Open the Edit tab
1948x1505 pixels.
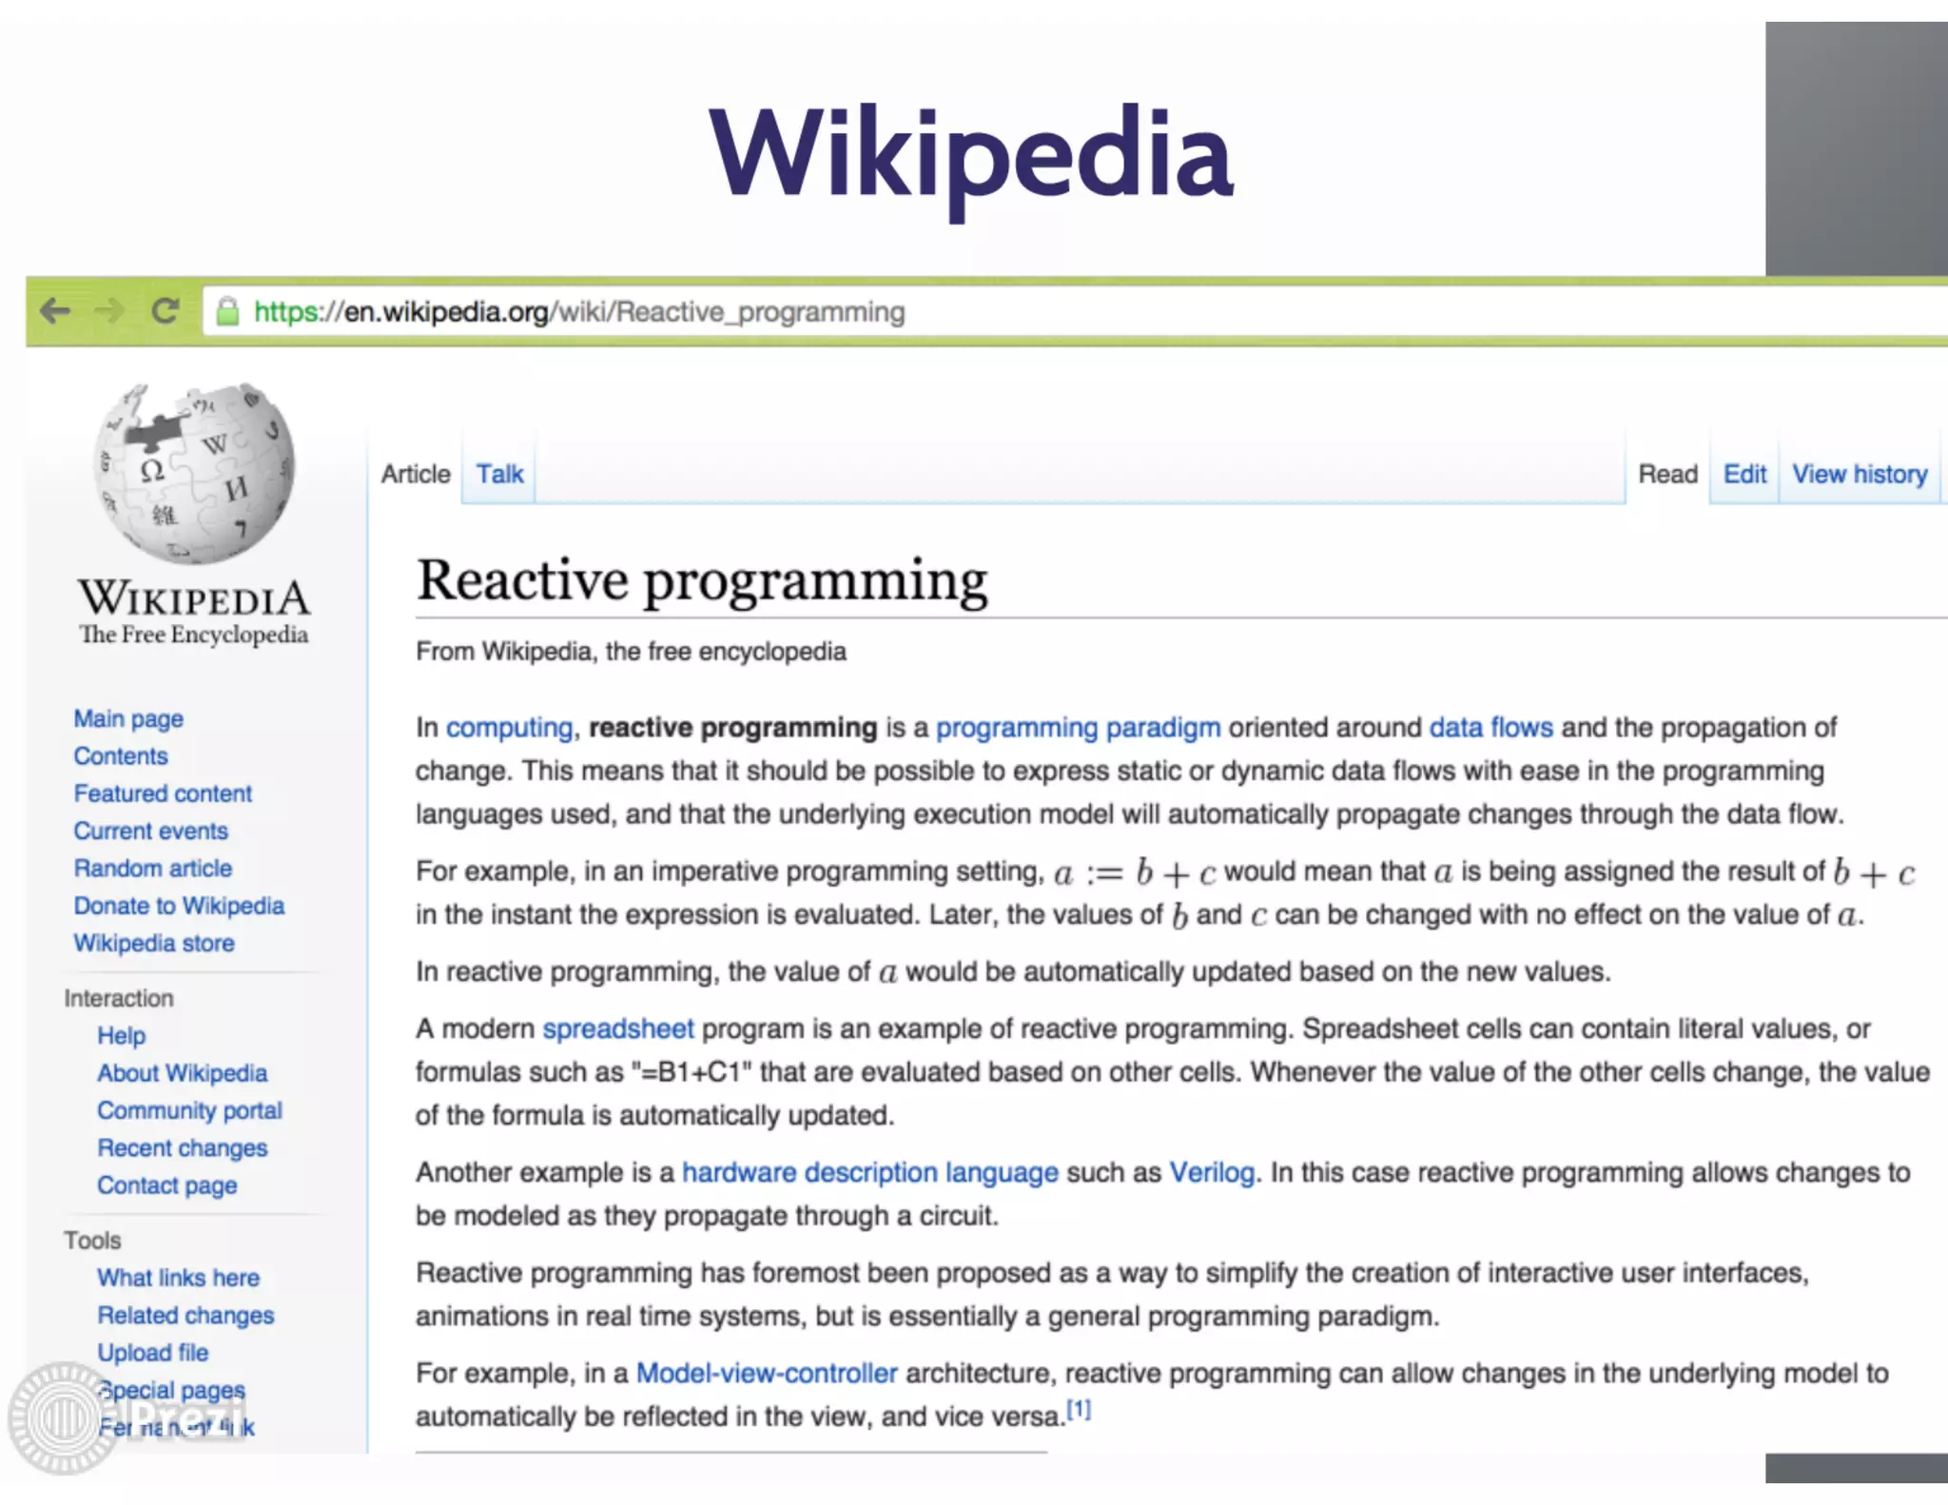point(1743,474)
